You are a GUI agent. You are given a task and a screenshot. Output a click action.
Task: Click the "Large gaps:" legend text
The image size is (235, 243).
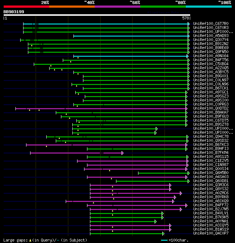[15, 240]
